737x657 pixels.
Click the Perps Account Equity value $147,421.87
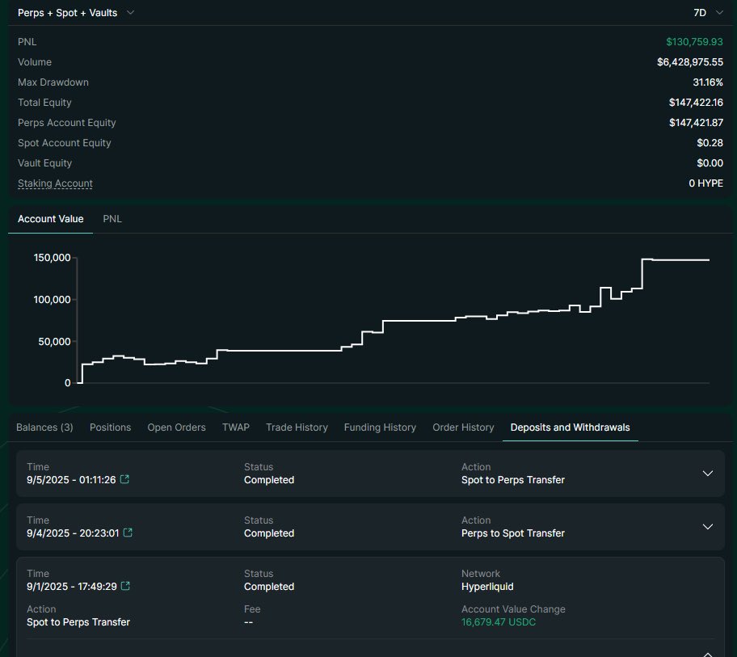(x=696, y=123)
